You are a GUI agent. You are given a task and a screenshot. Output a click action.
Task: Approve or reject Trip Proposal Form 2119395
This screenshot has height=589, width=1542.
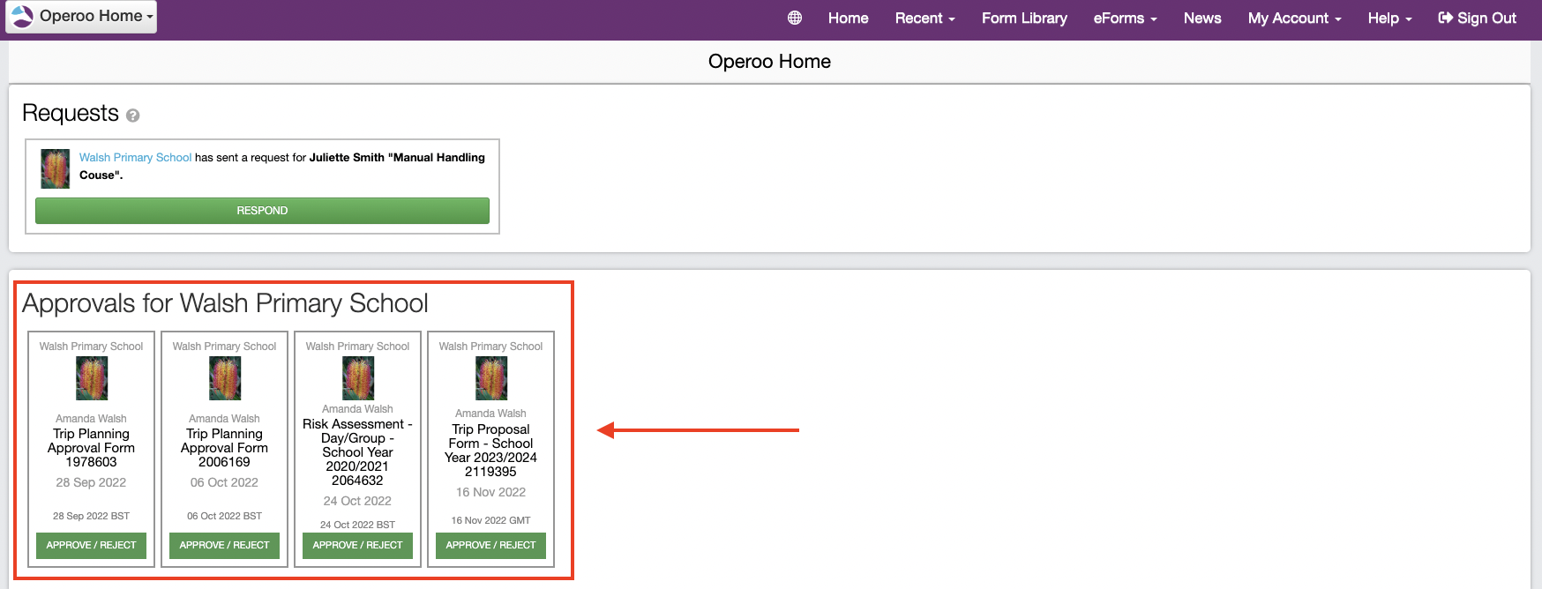[490, 545]
